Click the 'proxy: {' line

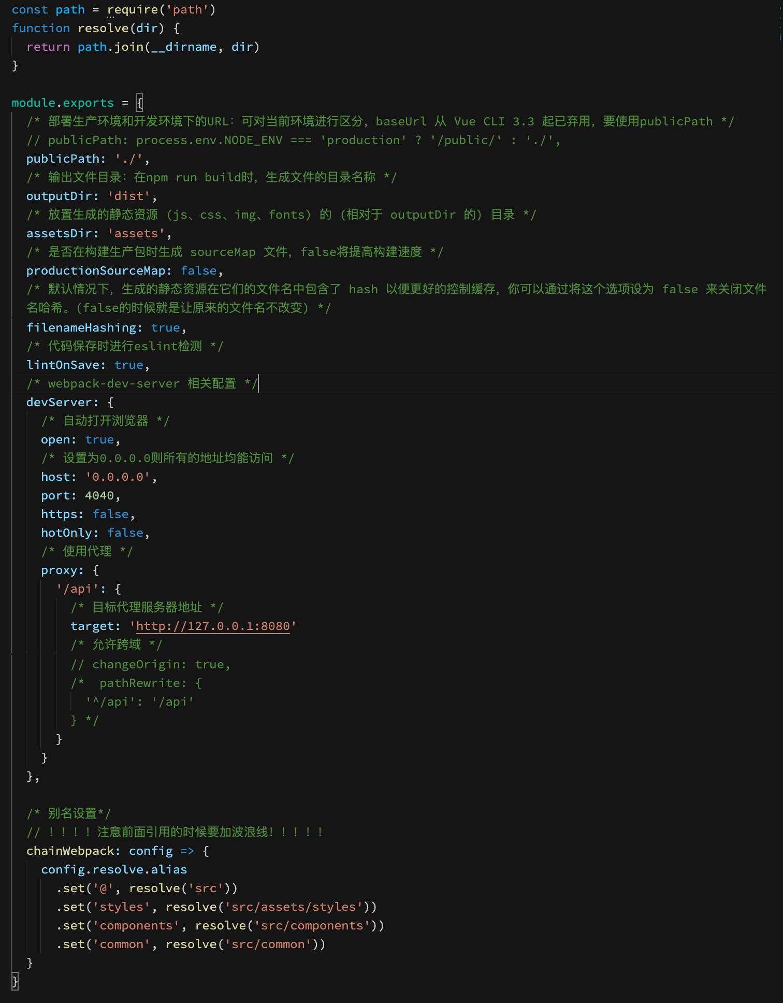coord(70,570)
